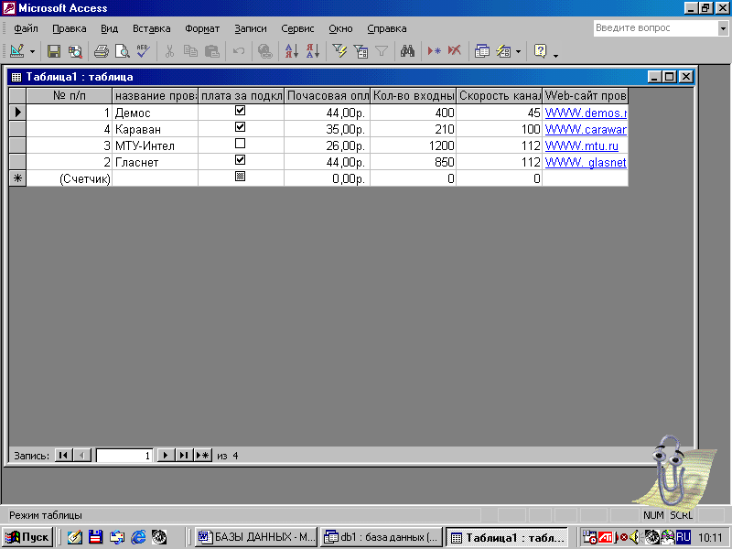Click the Paste clipboard icon
The height and width of the screenshot is (549, 732).
click(212, 51)
